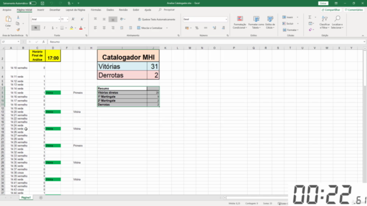This screenshot has width=367, height=206.
Task: Click the Compartilhar button
Action: click(331, 10)
